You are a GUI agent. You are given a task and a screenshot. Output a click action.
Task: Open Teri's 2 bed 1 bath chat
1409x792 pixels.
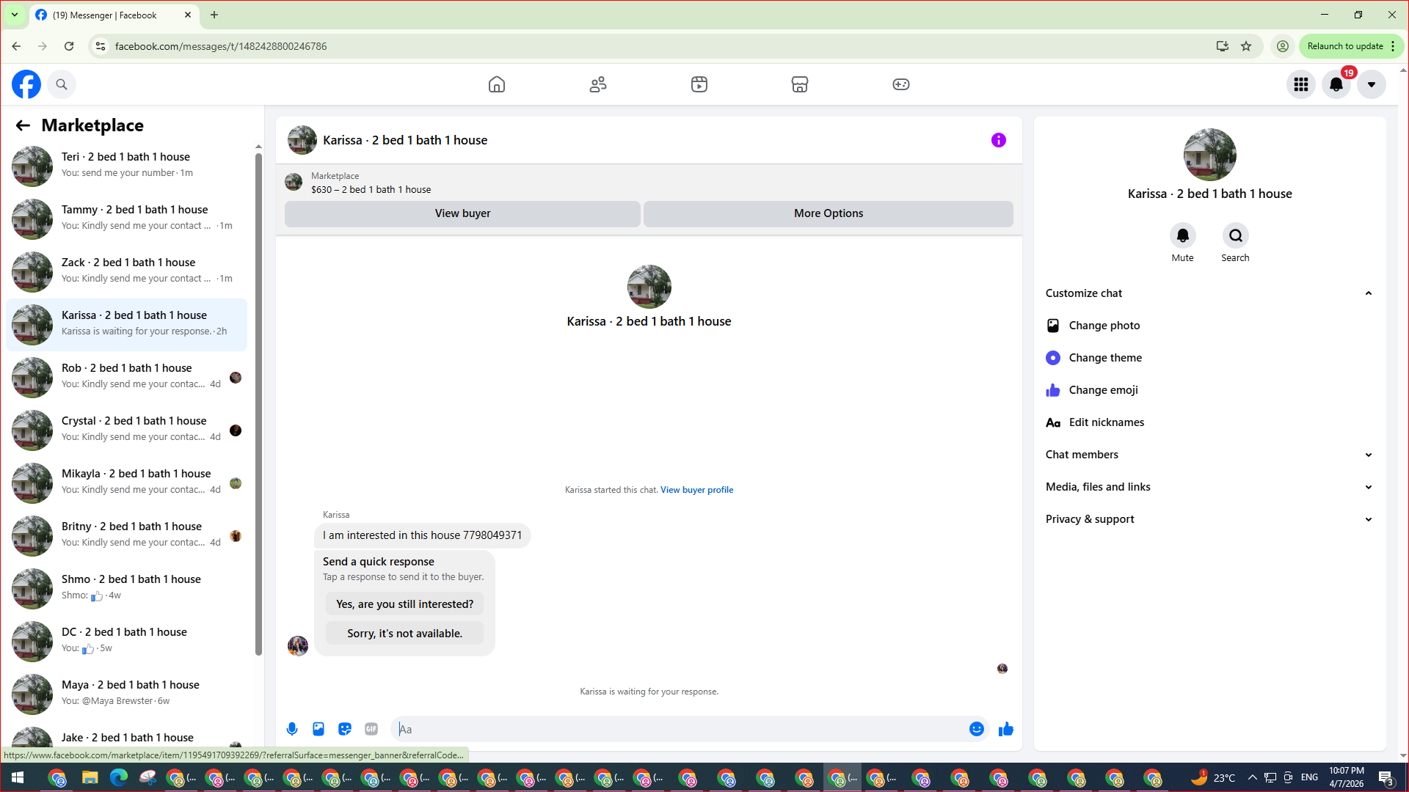127,166
